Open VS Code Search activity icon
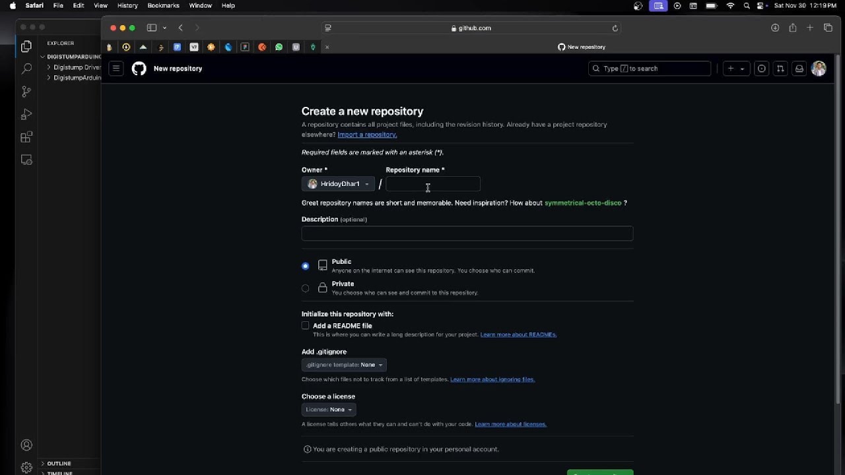The width and height of the screenshot is (845, 475). tap(26, 69)
